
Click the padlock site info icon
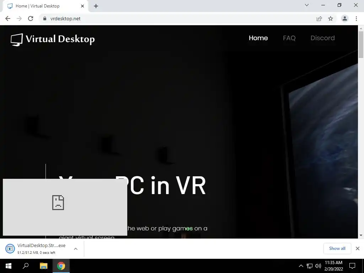(x=44, y=18)
